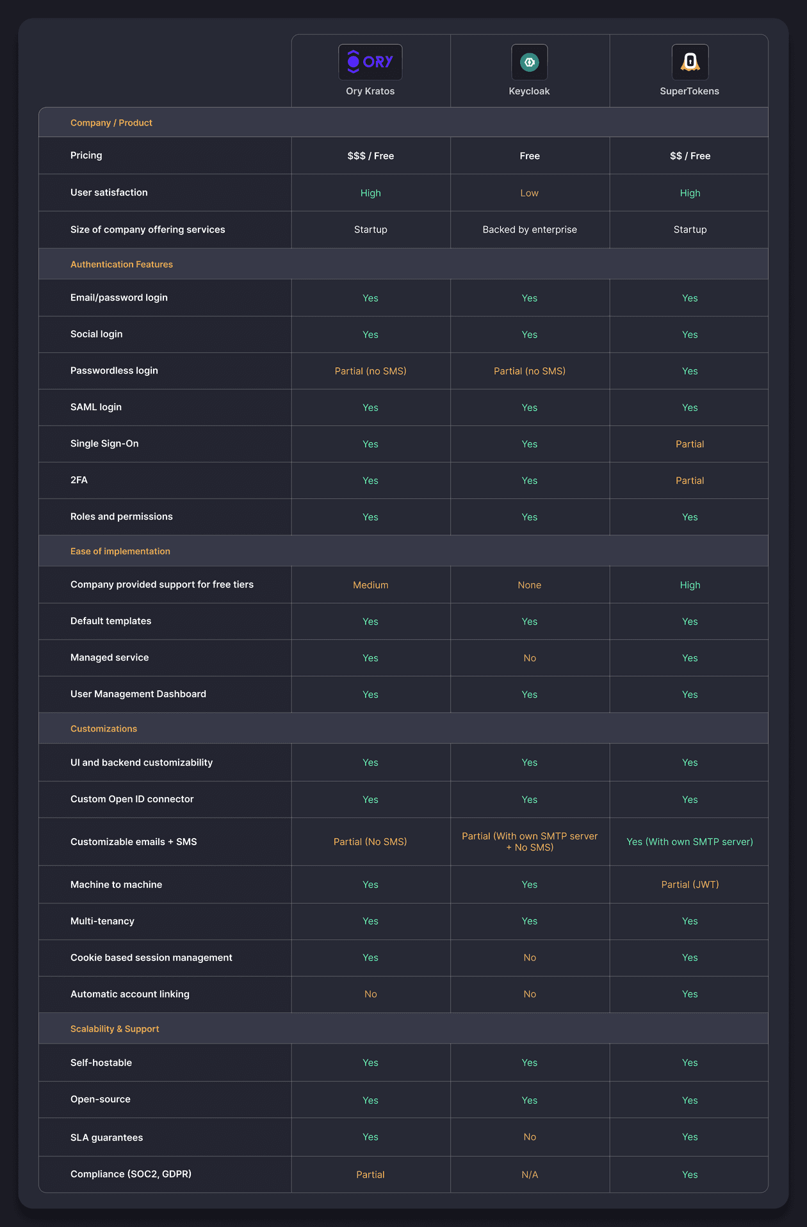Image resolution: width=807 pixels, height=1227 pixels.
Task: Select the Open-source row label
Action: (x=101, y=1099)
